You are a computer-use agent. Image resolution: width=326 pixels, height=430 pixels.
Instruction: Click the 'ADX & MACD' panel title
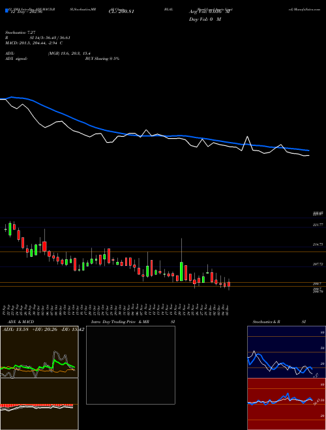pyautogui.click(x=21, y=322)
